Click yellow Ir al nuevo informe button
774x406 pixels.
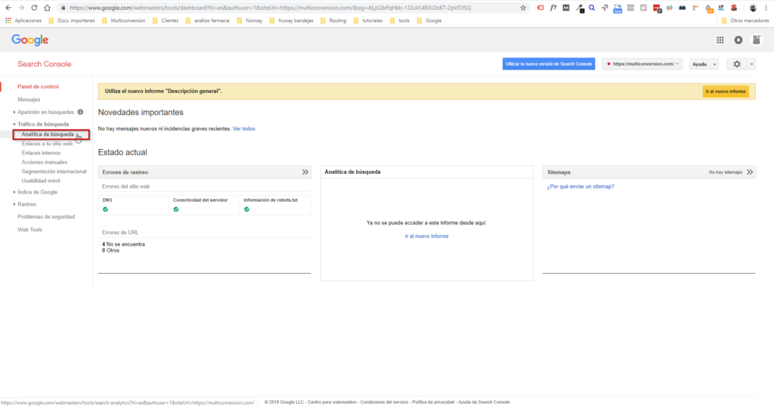pos(726,91)
